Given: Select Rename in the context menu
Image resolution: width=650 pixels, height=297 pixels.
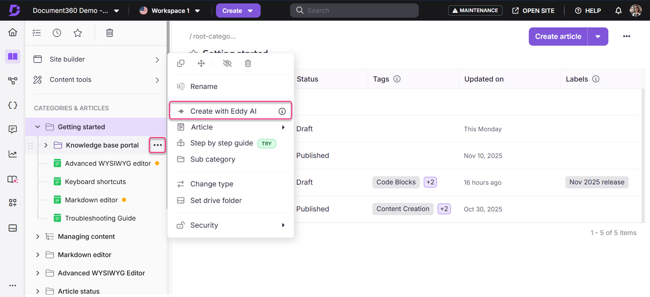Looking at the screenshot, I should click(231, 87).
